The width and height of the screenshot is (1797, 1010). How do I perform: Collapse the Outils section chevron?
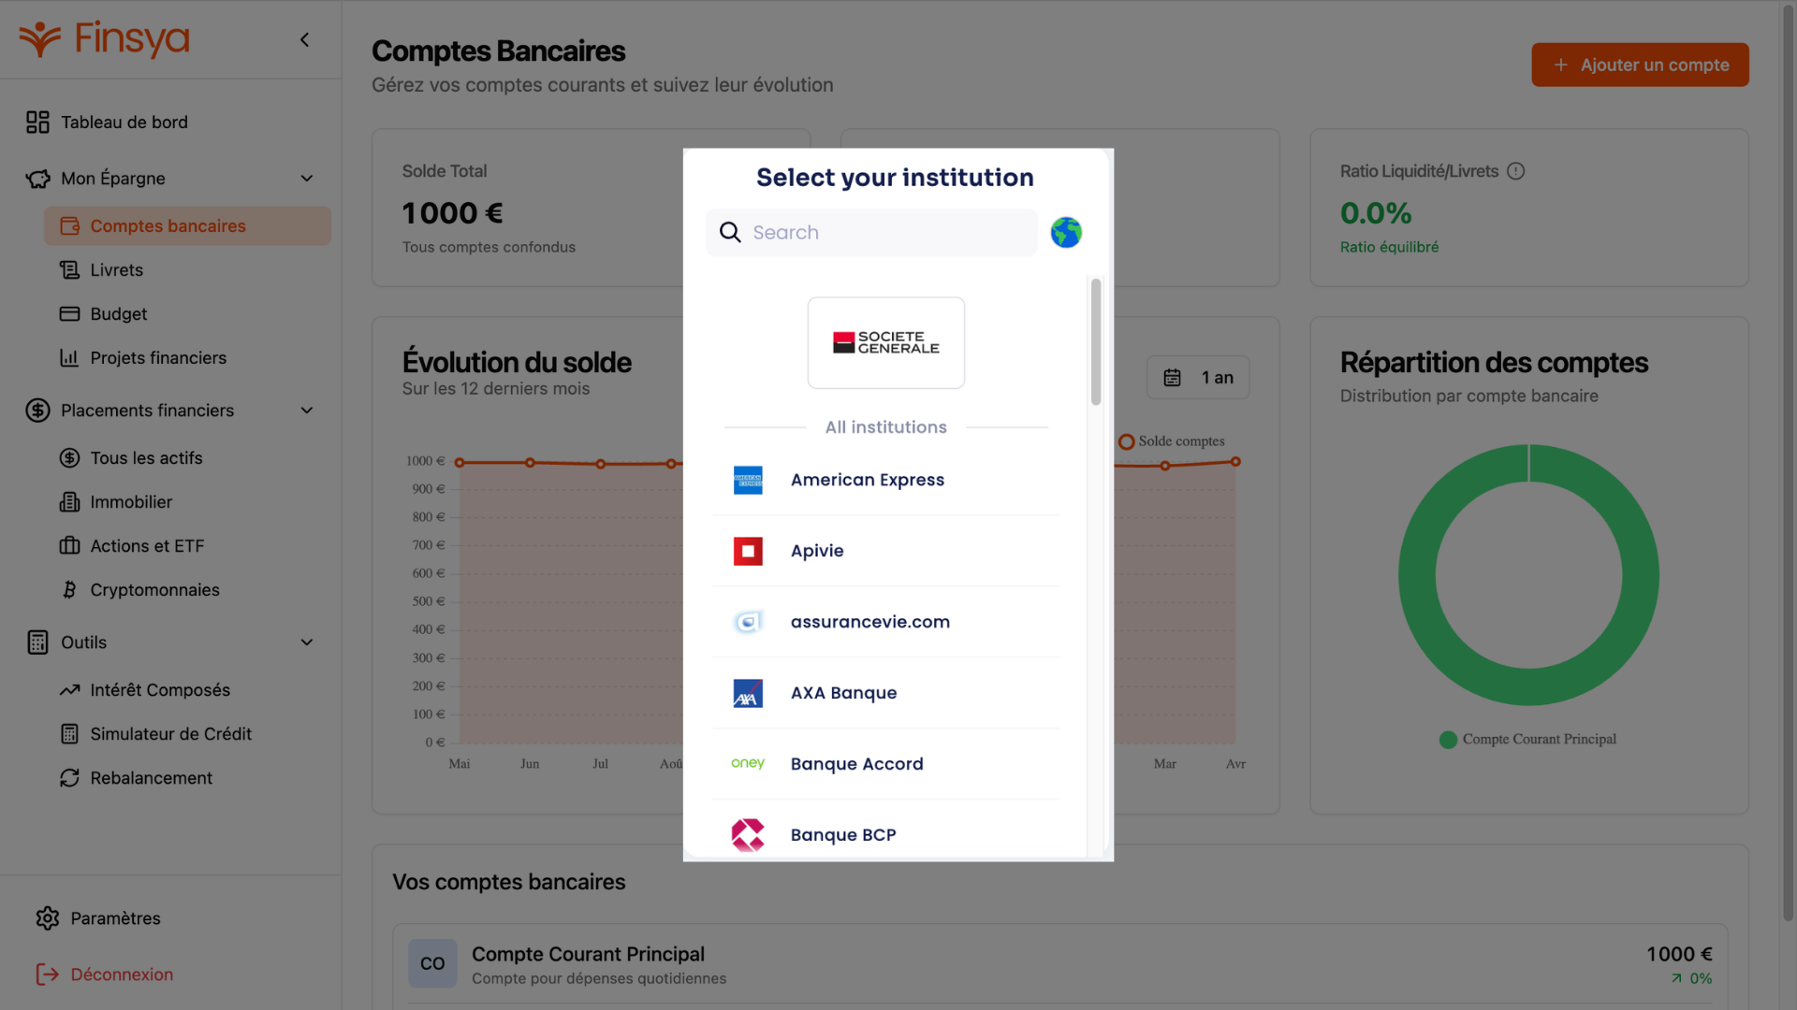click(x=307, y=642)
